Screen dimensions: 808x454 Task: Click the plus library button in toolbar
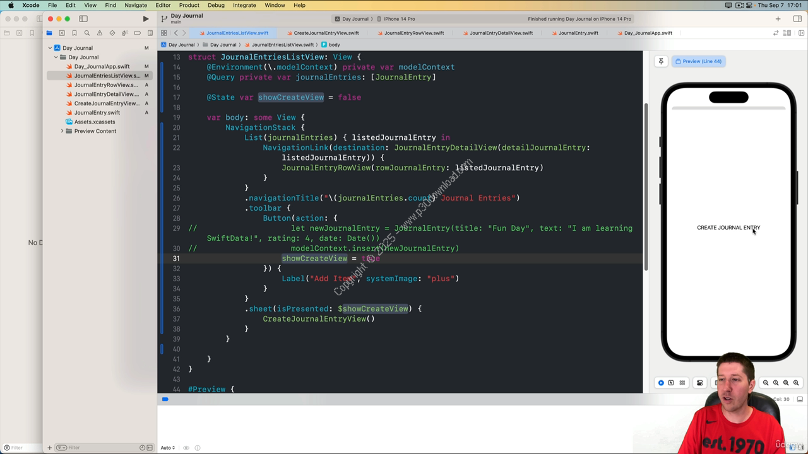778,19
